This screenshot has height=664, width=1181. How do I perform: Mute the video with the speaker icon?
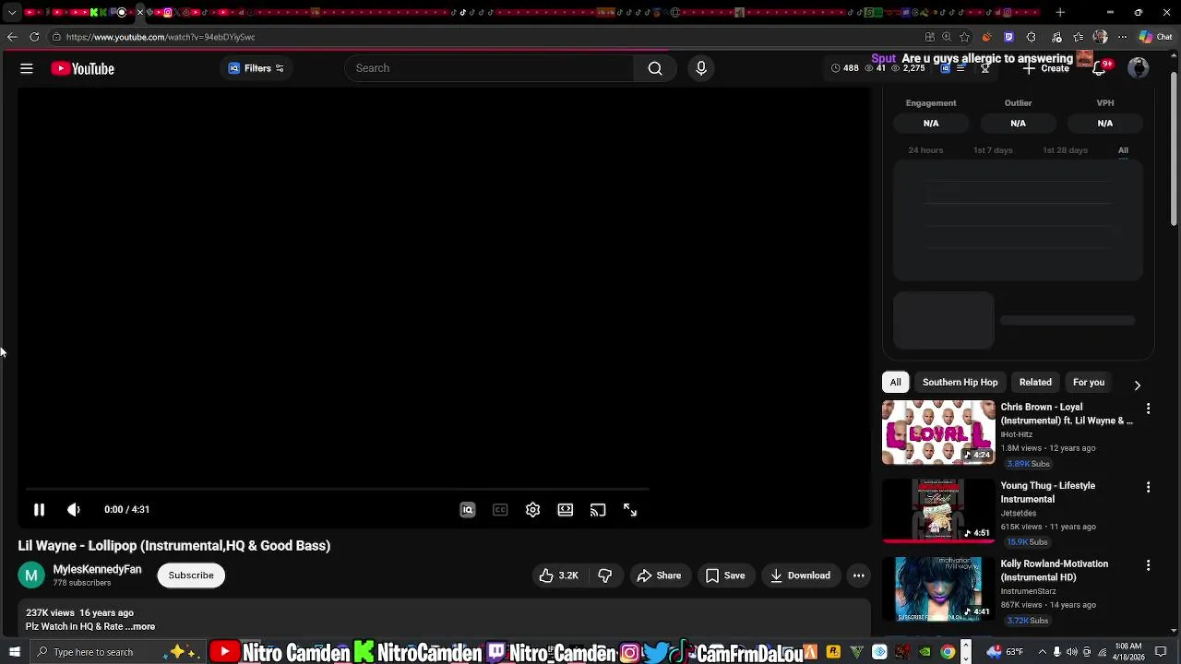(x=74, y=509)
